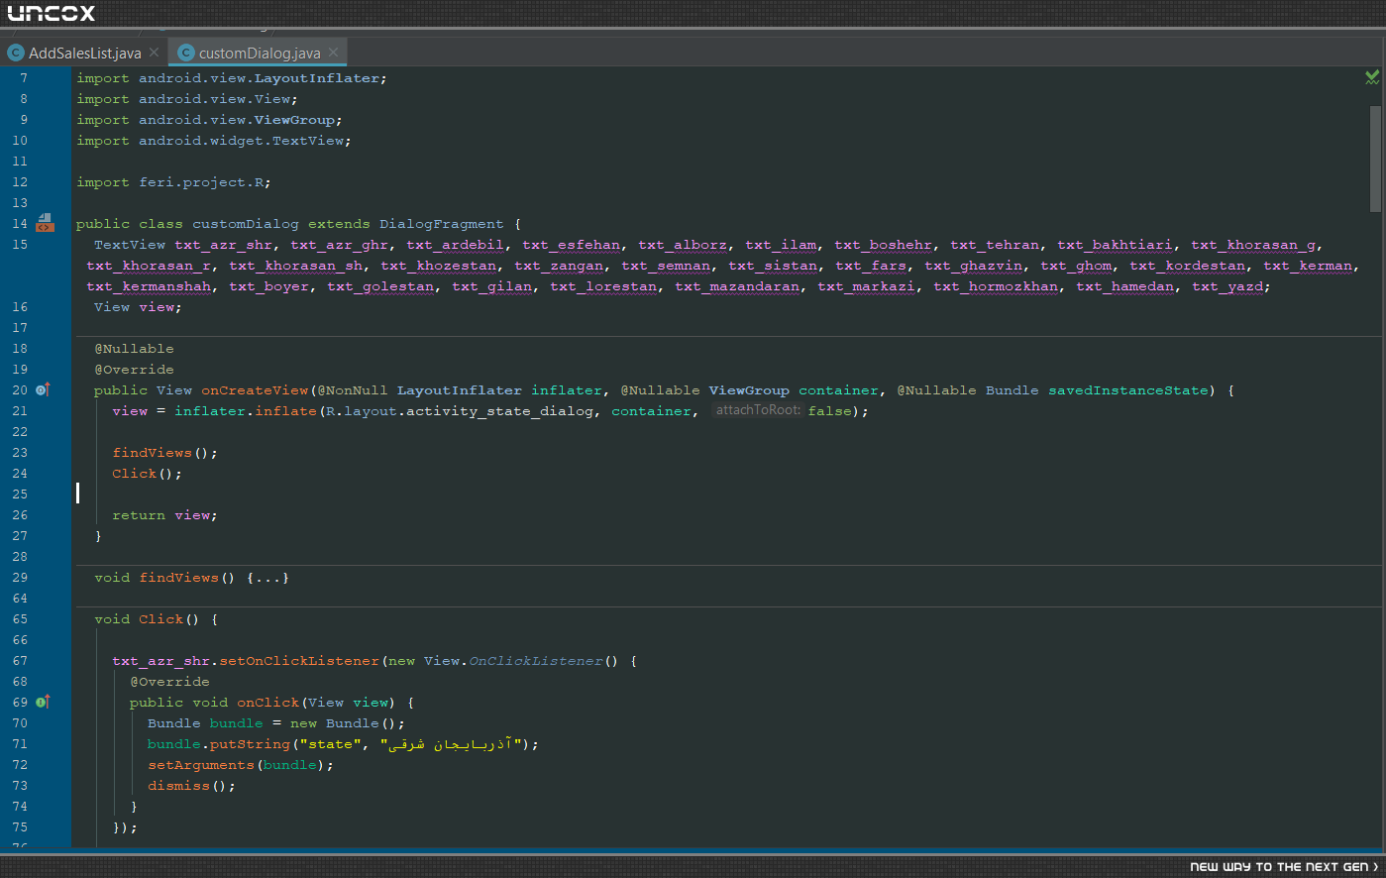The height and width of the screenshot is (878, 1386).
Task: Click the txt_yazd field name
Action: click(1227, 286)
